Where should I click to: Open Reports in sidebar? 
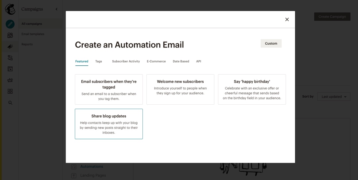pos(27,44)
